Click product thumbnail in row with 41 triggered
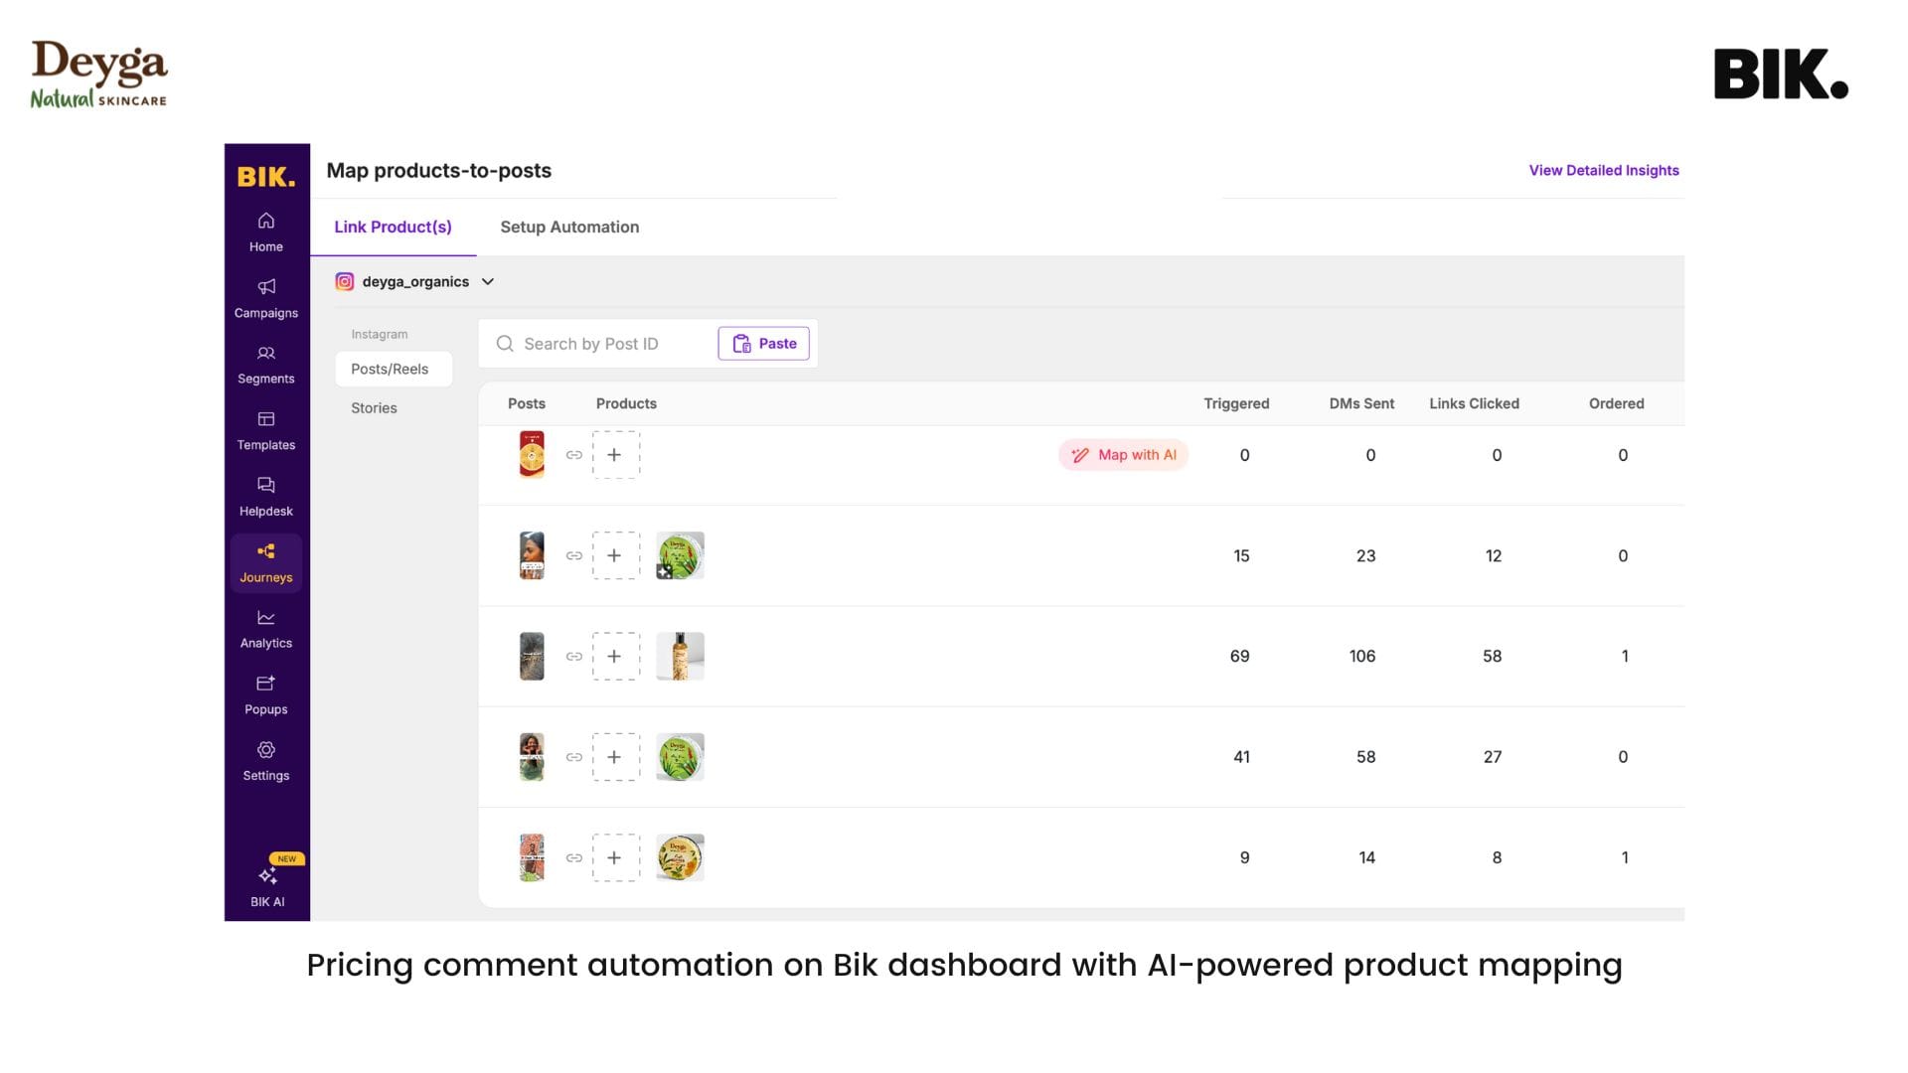This screenshot has width=1908, height=1073. (680, 757)
